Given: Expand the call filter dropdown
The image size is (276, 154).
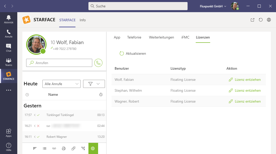Looking at the screenshot, I should [x=94, y=84].
